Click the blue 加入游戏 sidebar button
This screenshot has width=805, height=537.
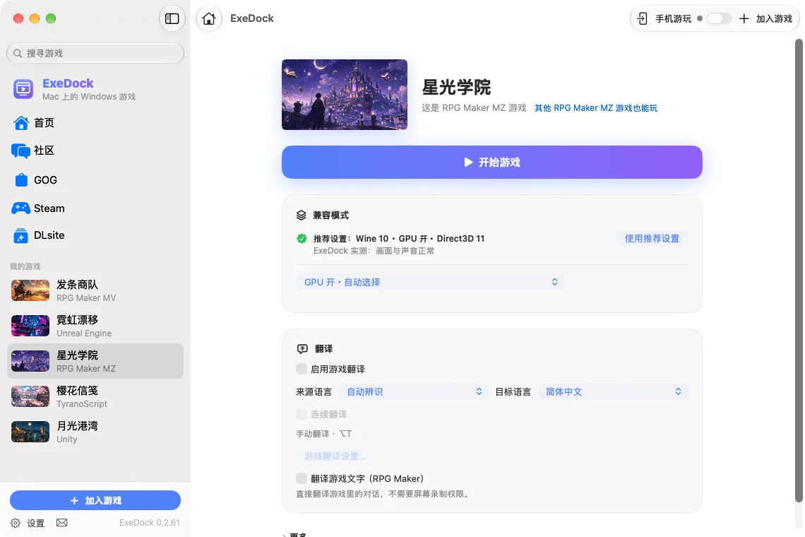tap(95, 500)
